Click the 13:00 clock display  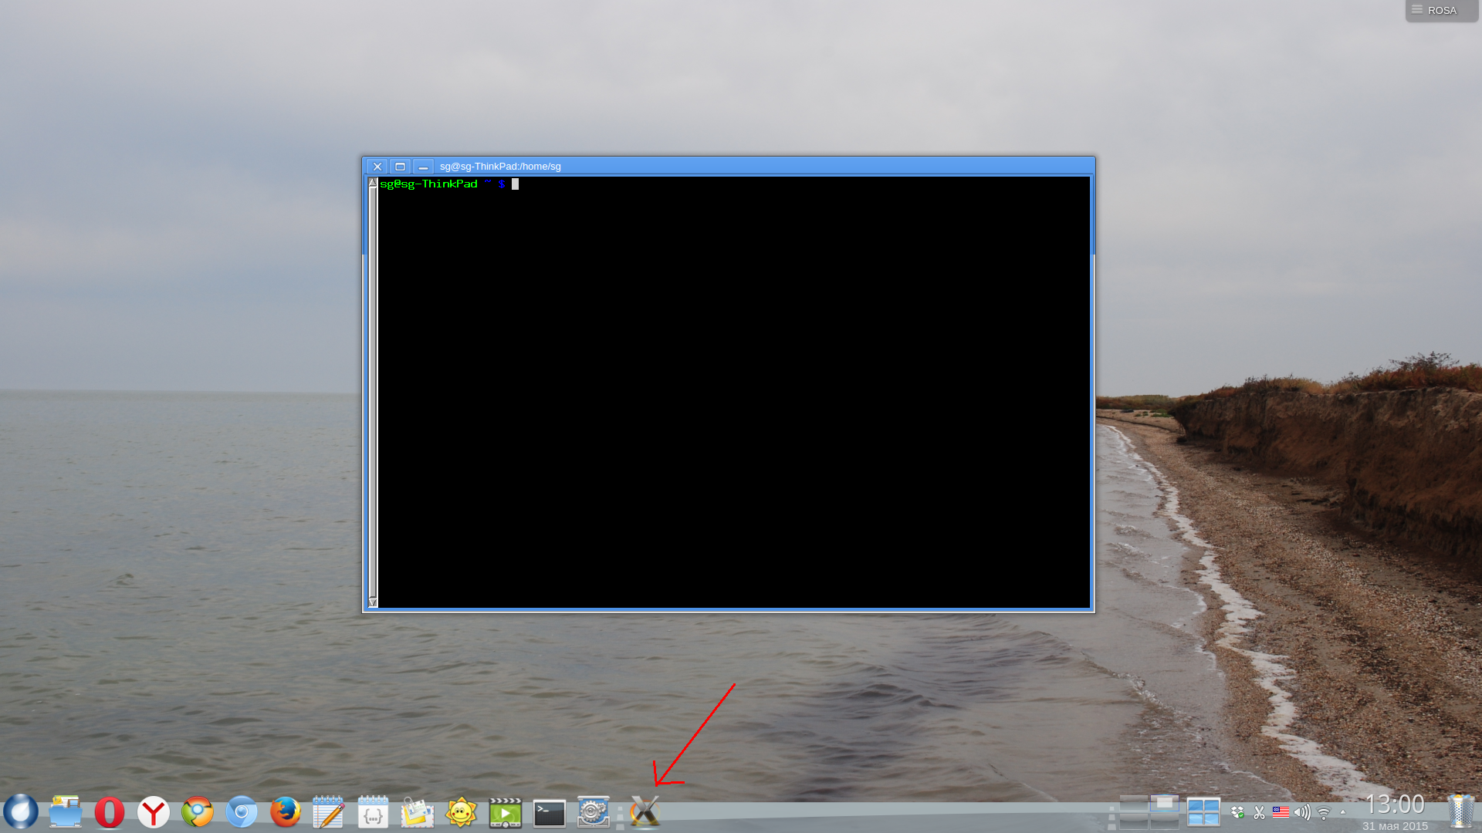[1395, 804]
